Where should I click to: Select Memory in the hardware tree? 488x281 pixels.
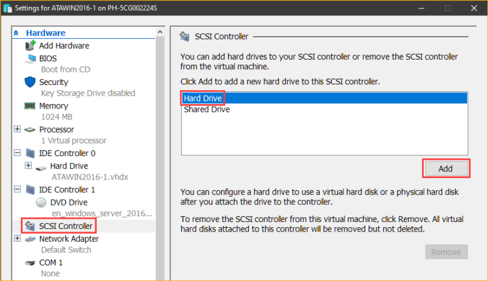(53, 106)
